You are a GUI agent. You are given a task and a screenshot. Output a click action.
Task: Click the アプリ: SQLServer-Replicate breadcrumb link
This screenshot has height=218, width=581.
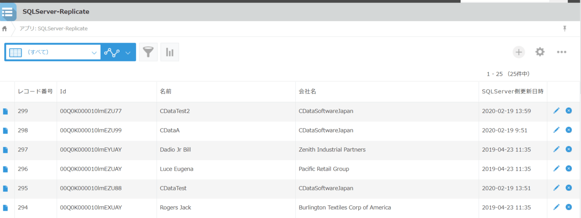53,29
